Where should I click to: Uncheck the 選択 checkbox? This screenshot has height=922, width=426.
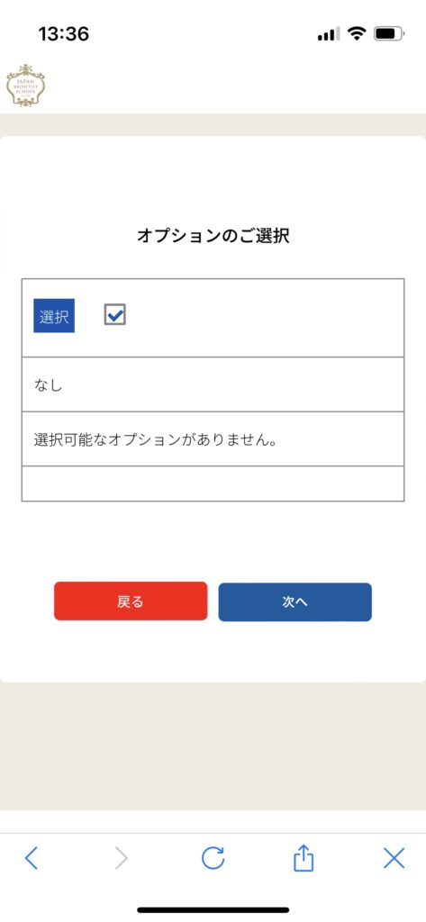coord(114,314)
